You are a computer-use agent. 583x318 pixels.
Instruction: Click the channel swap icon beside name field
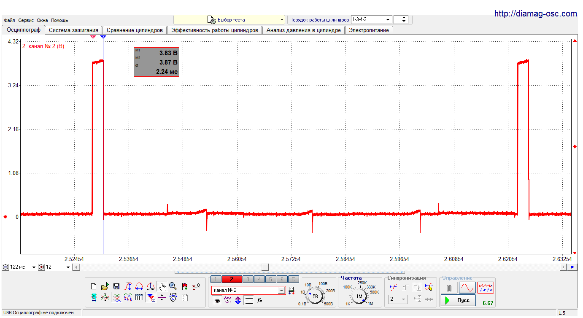pos(291,290)
